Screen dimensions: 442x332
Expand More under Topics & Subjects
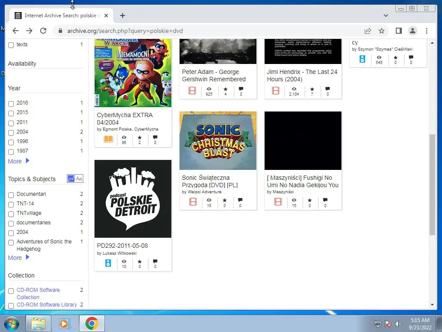[x=19, y=258]
